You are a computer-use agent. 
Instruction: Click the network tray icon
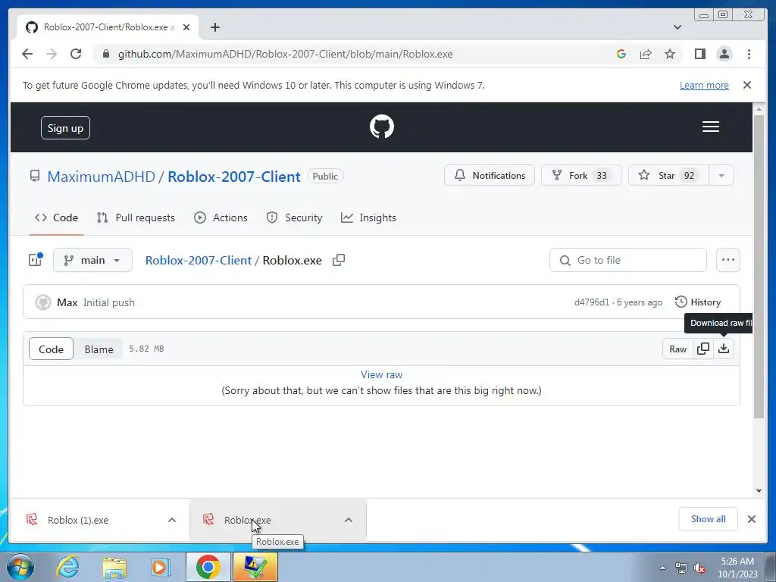click(x=681, y=568)
